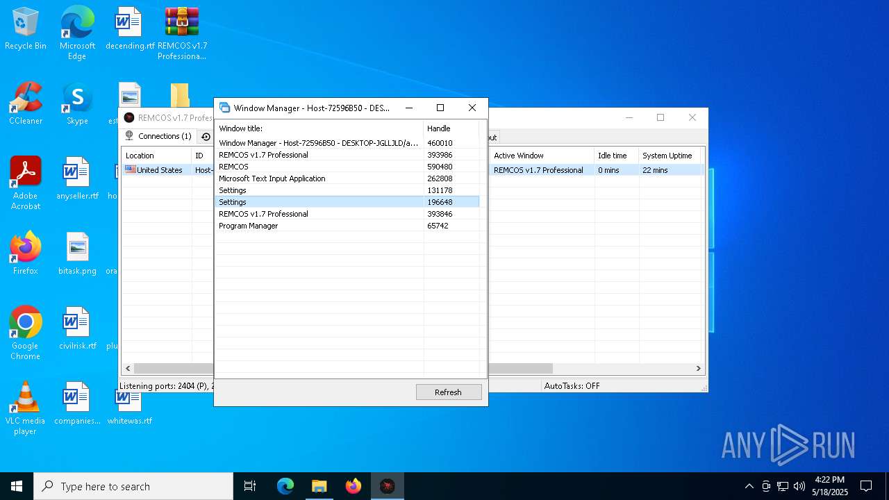Sort connections by the System Uptime column
889x500 pixels.
(670, 156)
